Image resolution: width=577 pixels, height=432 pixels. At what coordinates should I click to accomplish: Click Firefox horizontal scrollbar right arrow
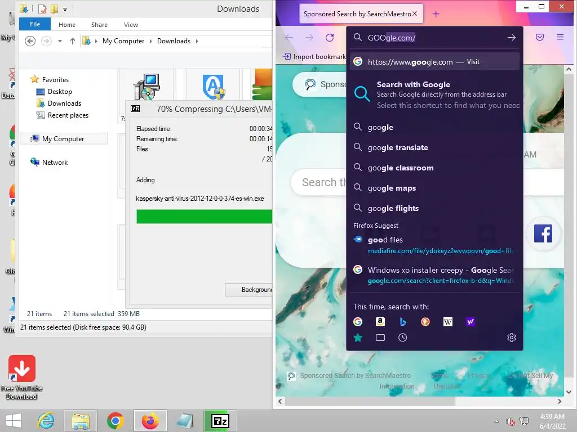[x=560, y=401]
